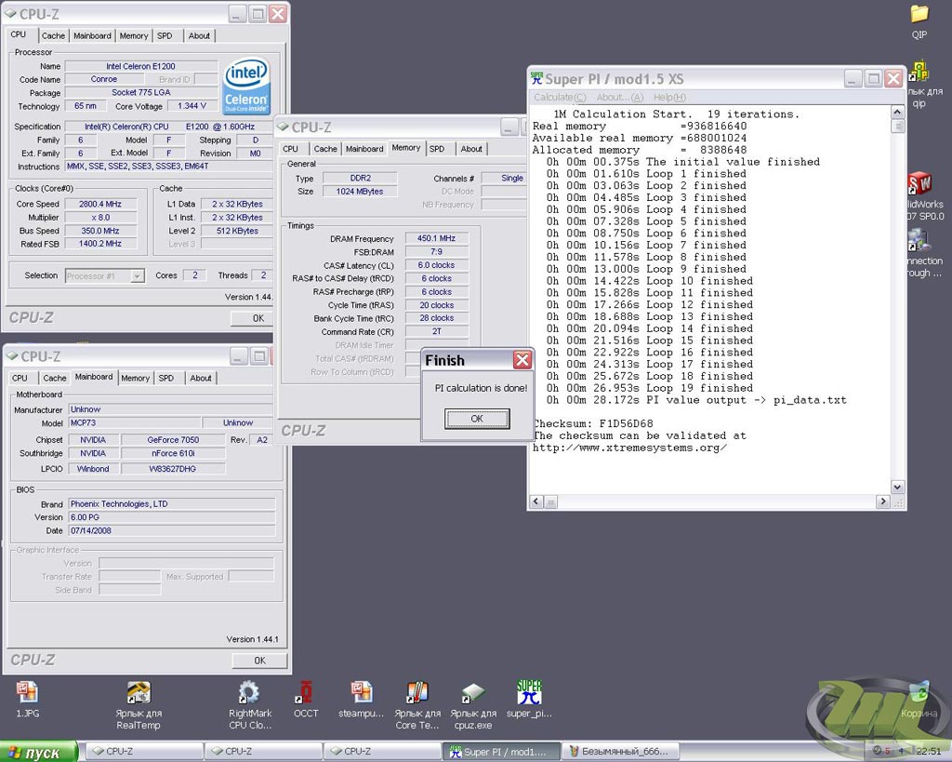Click the Super PI vertical scrollbar down arrow

897,487
